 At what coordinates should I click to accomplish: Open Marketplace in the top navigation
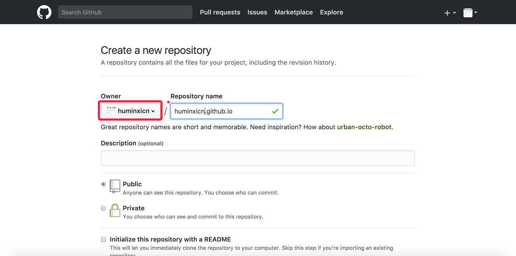click(x=293, y=12)
